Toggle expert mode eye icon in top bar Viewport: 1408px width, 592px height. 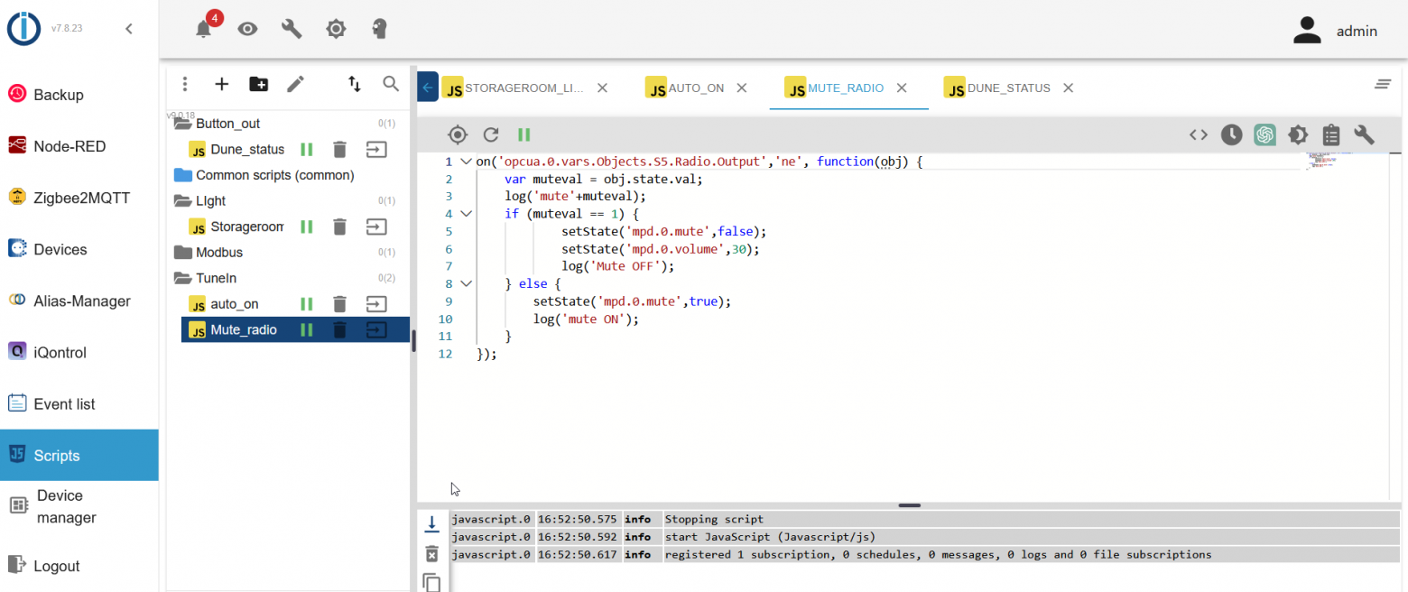pyautogui.click(x=247, y=29)
